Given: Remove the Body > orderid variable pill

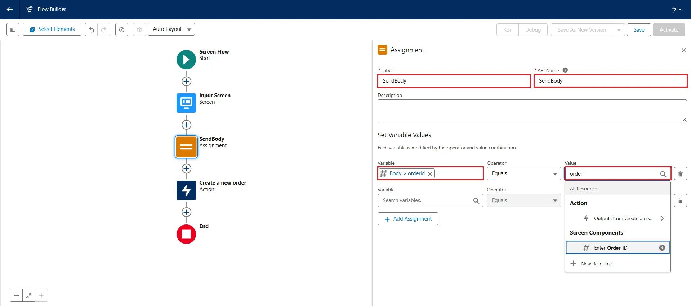Looking at the screenshot, I should click(430, 174).
